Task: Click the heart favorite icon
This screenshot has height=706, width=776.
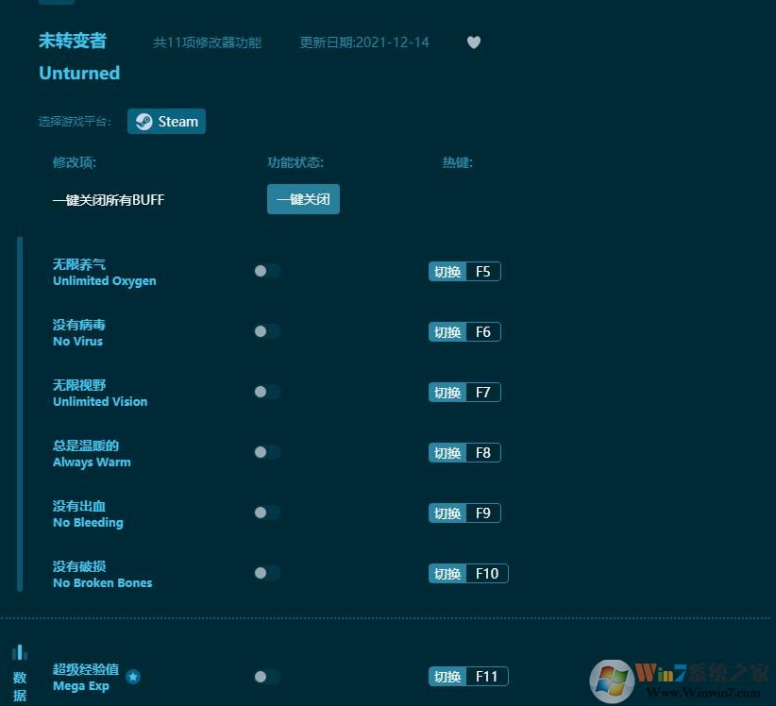Action: [x=474, y=42]
